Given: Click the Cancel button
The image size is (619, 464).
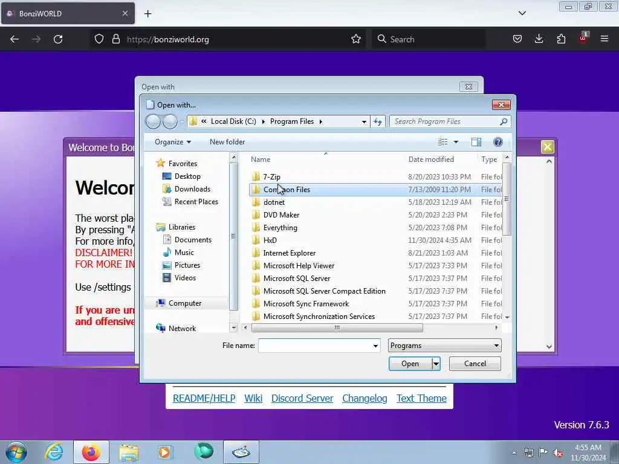Looking at the screenshot, I should [x=475, y=363].
